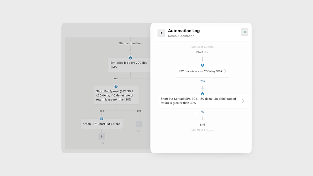Click the Demo Automation subtitle
The width and height of the screenshot is (313, 176).
tap(181, 36)
